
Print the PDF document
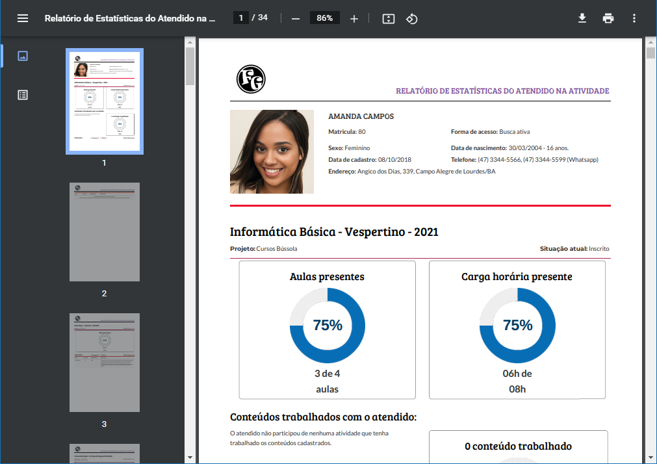608,18
